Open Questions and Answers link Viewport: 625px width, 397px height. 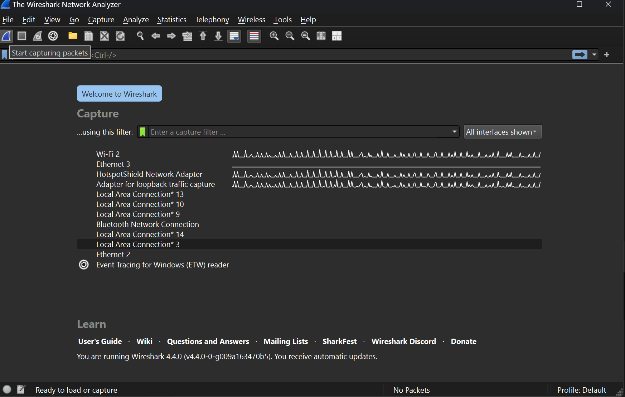[208, 342]
